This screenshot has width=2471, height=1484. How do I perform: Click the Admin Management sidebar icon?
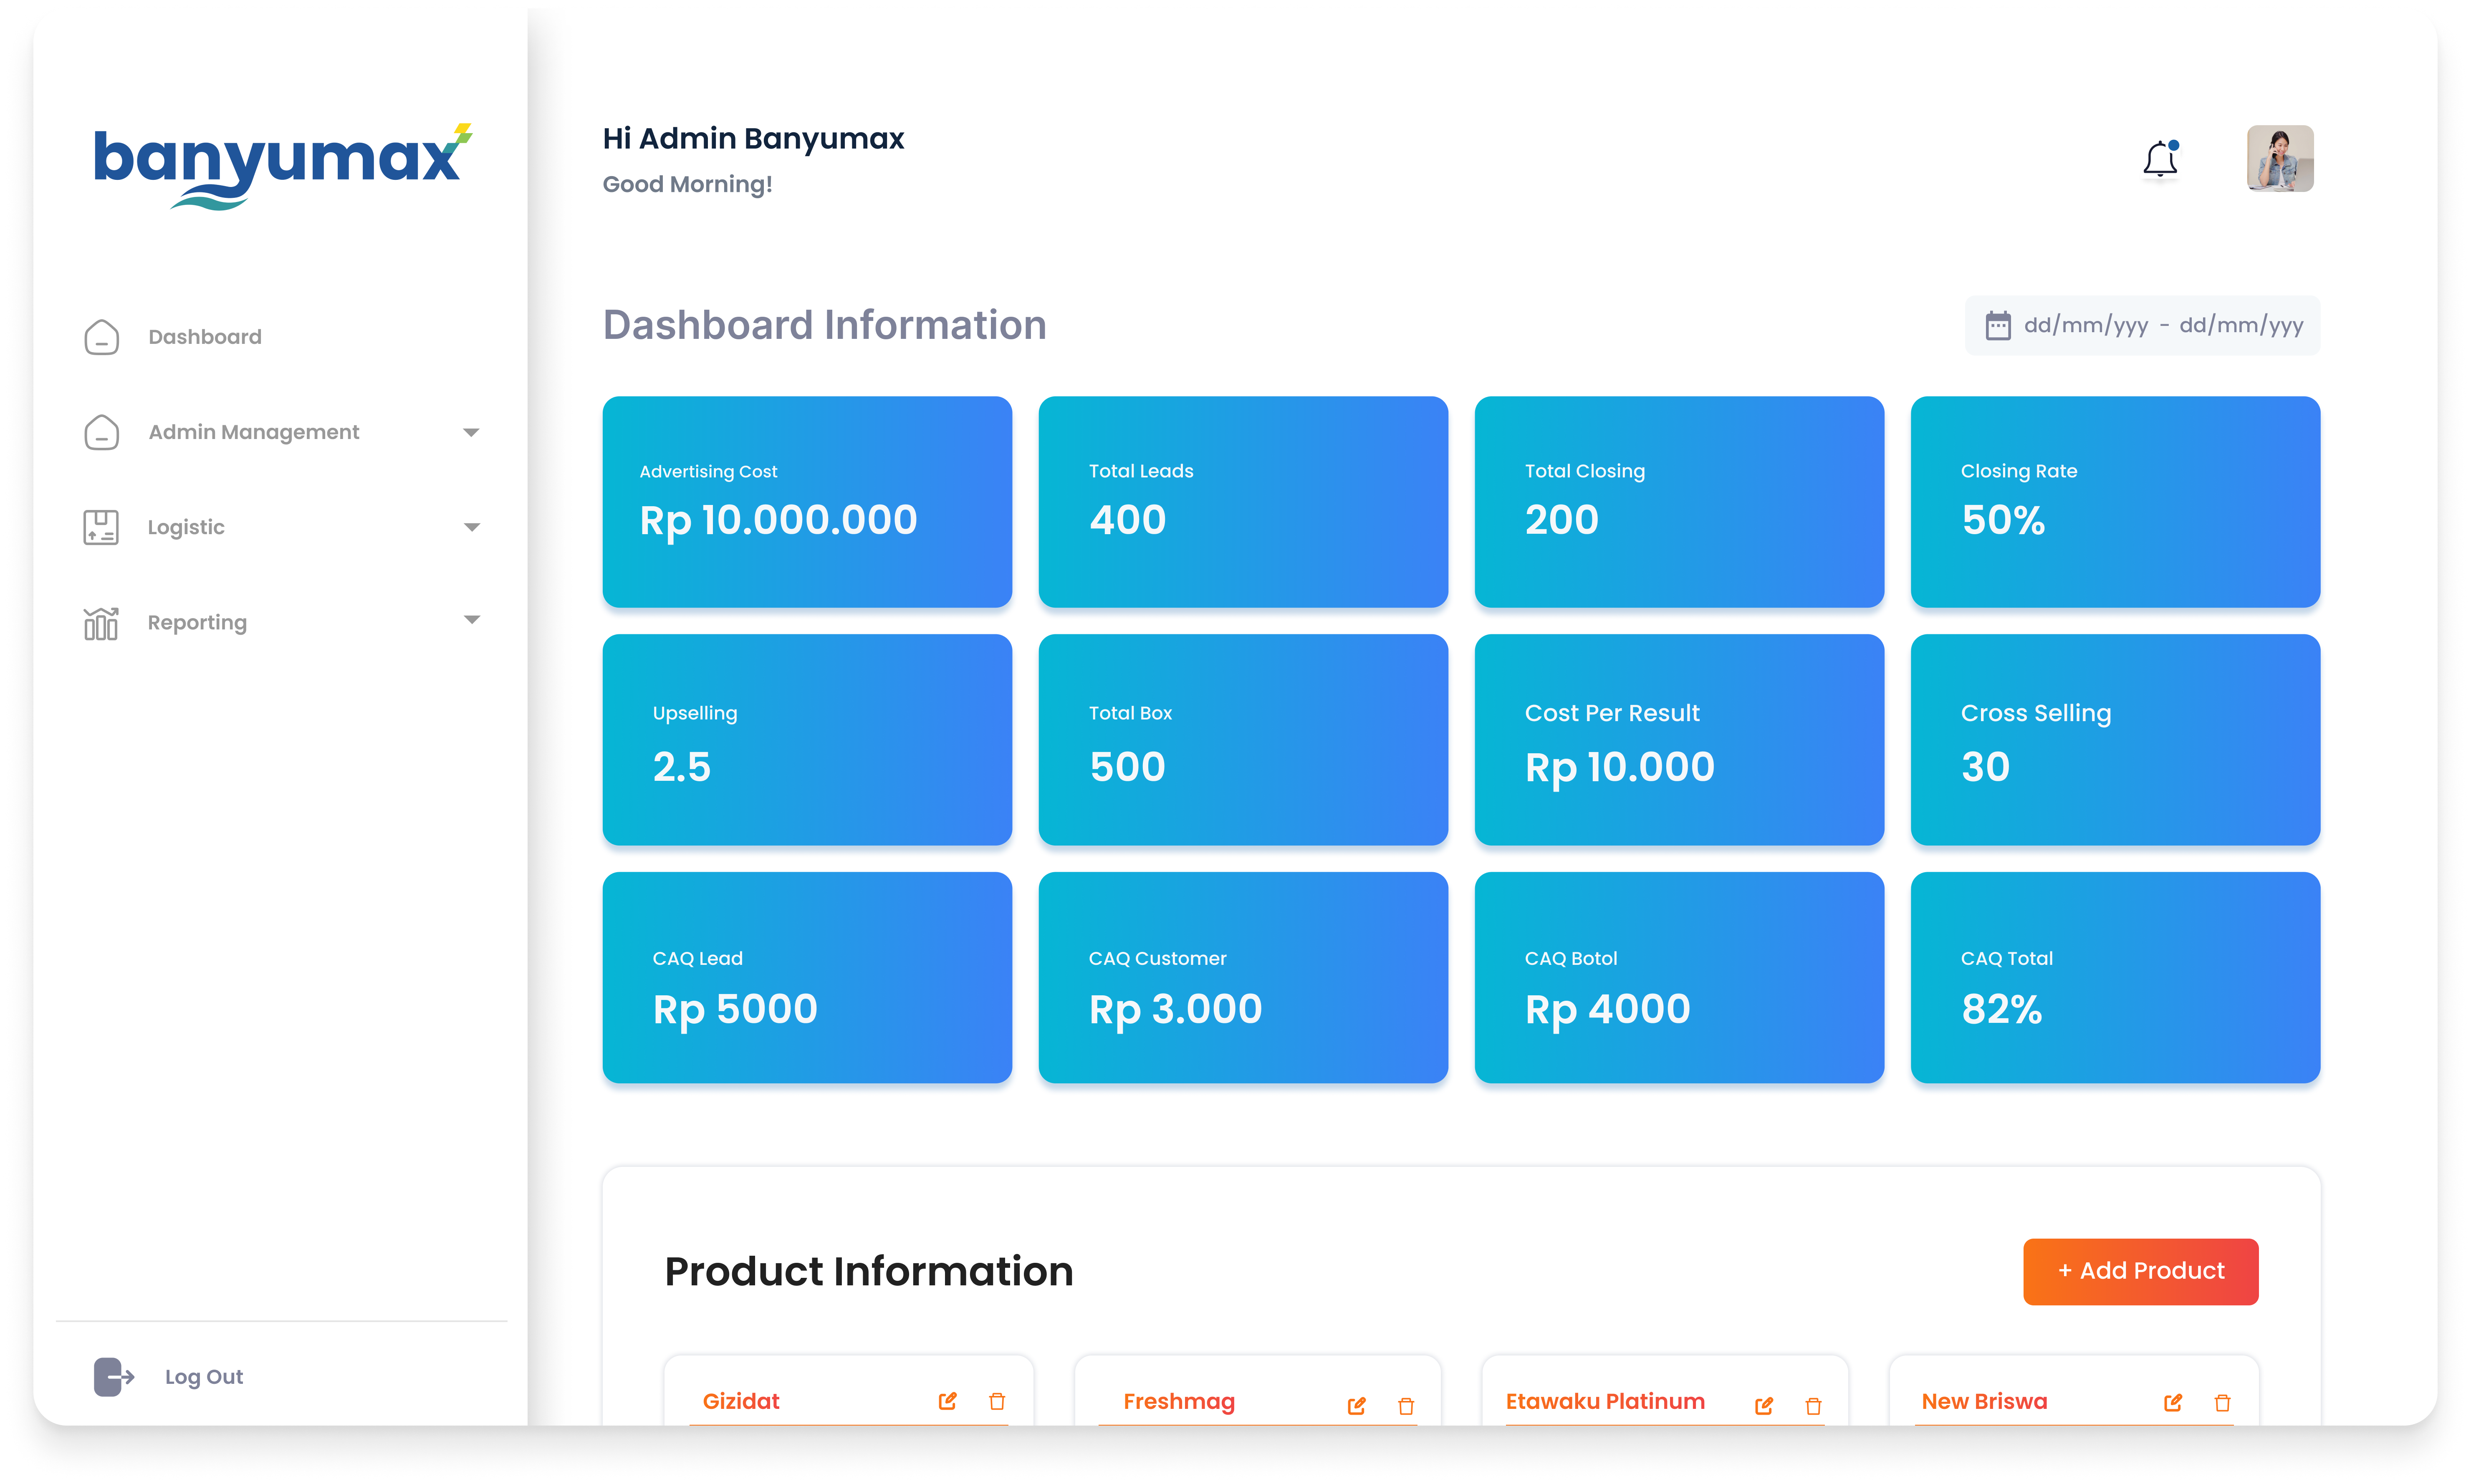(x=101, y=432)
